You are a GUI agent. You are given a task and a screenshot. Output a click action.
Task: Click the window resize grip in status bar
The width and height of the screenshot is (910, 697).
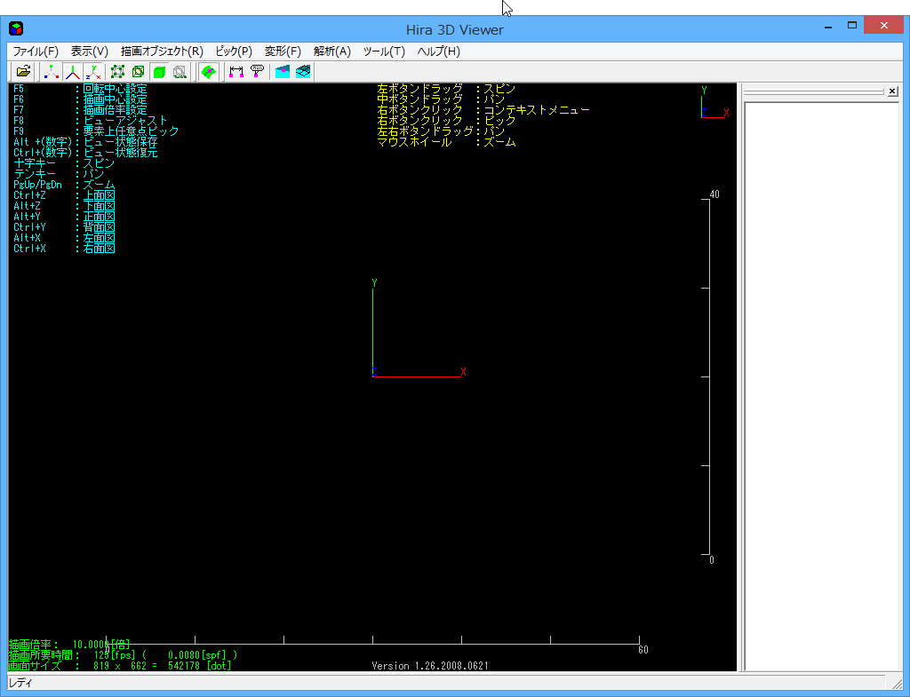pyautogui.click(x=898, y=685)
